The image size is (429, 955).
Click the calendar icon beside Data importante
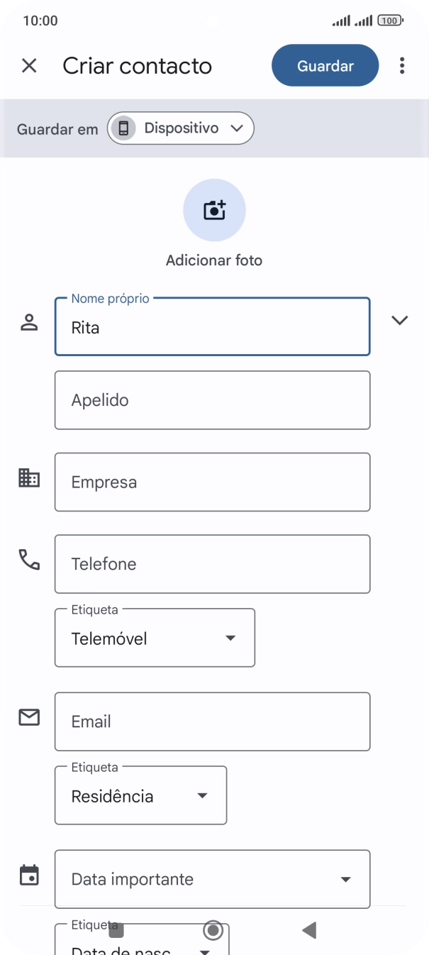pos(29,878)
